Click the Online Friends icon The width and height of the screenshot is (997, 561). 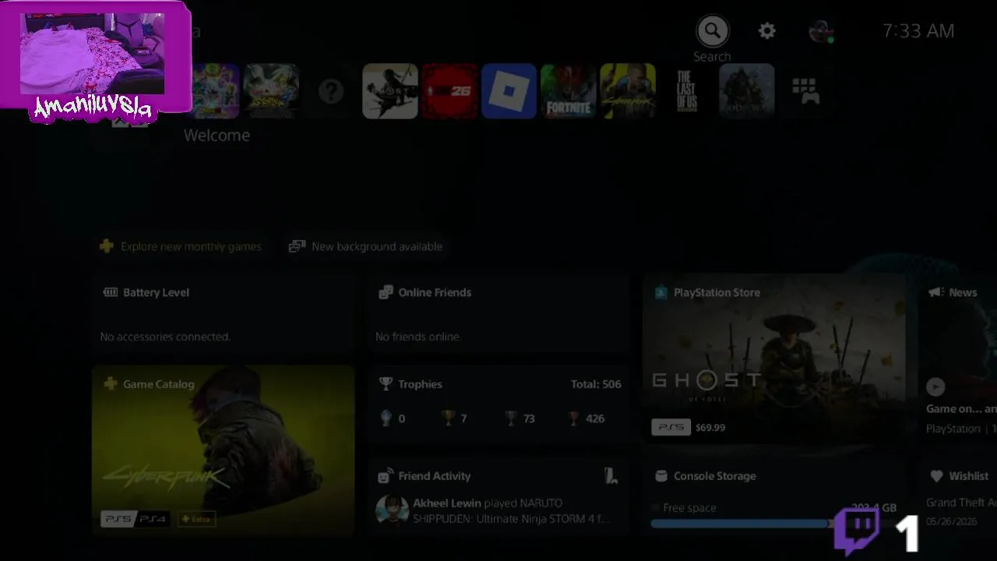386,292
